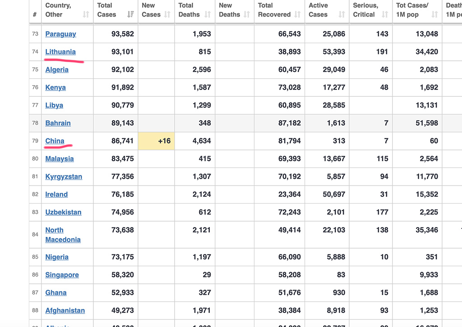Viewport: 462px width, 327px height.
Task: Sort by Active Cases arrows icon
Action: coord(342,14)
